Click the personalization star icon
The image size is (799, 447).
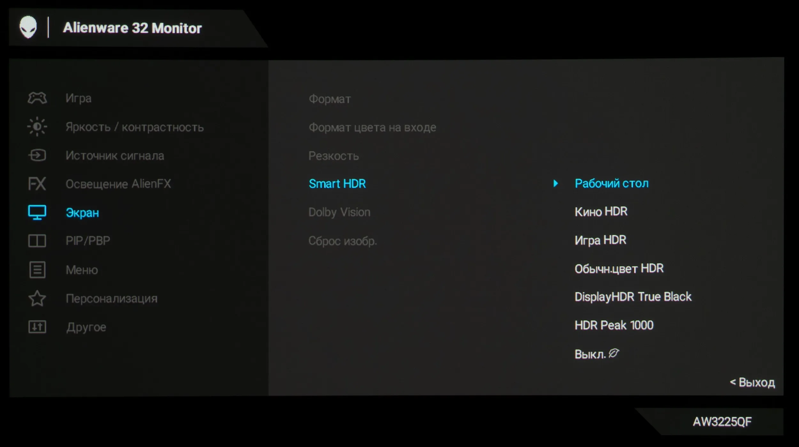pyautogui.click(x=37, y=299)
